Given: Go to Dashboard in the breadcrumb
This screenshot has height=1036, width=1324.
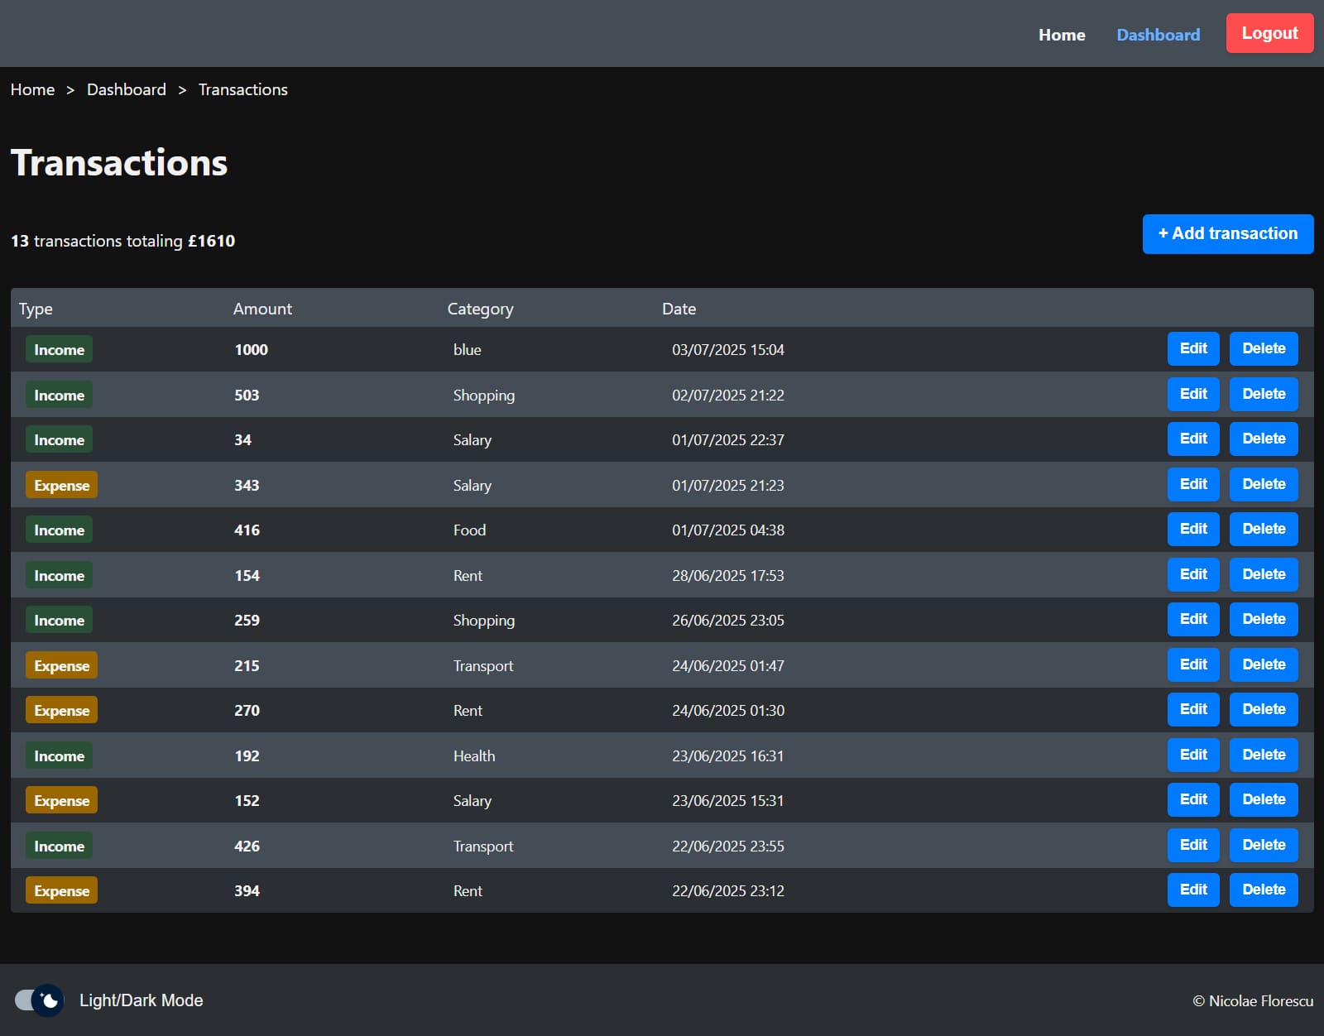Looking at the screenshot, I should [x=126, y=89].
